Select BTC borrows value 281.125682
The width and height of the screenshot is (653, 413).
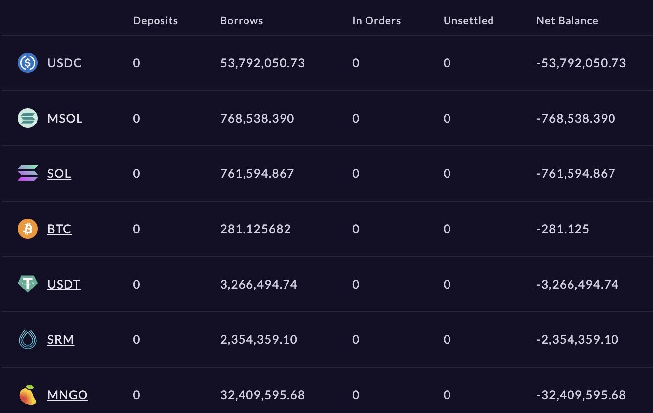tap(255, 229)
